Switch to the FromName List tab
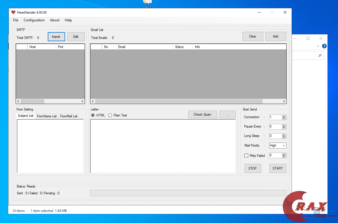Image resolution: width=338 pixels, height=223 pixels. 47,116
